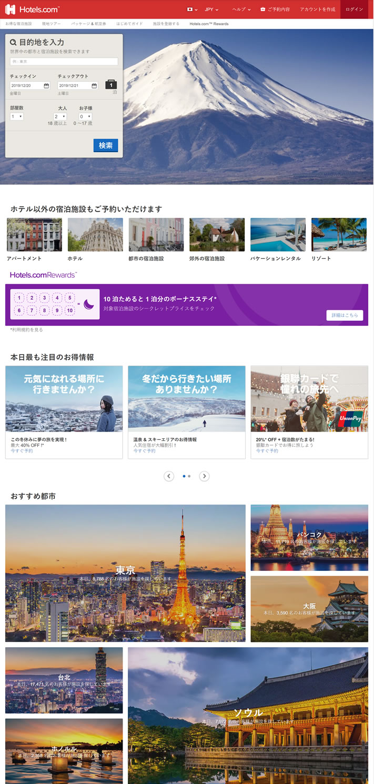Open the 東京 recommended city tile
The height and width of the screenshot is (784, 374).
coord(125,572)
